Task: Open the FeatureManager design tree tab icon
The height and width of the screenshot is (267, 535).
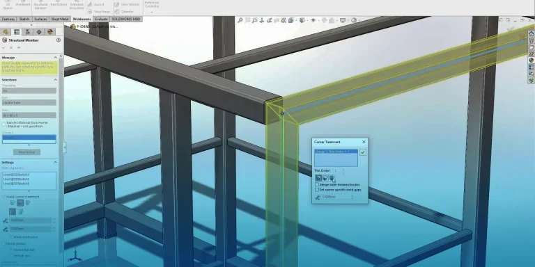Action: 6,32
